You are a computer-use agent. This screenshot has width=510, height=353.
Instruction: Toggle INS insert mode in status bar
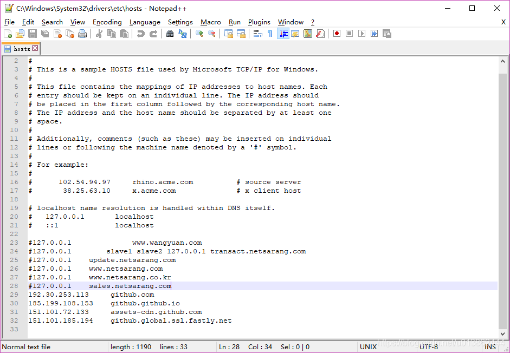click(x=490, y=347)
